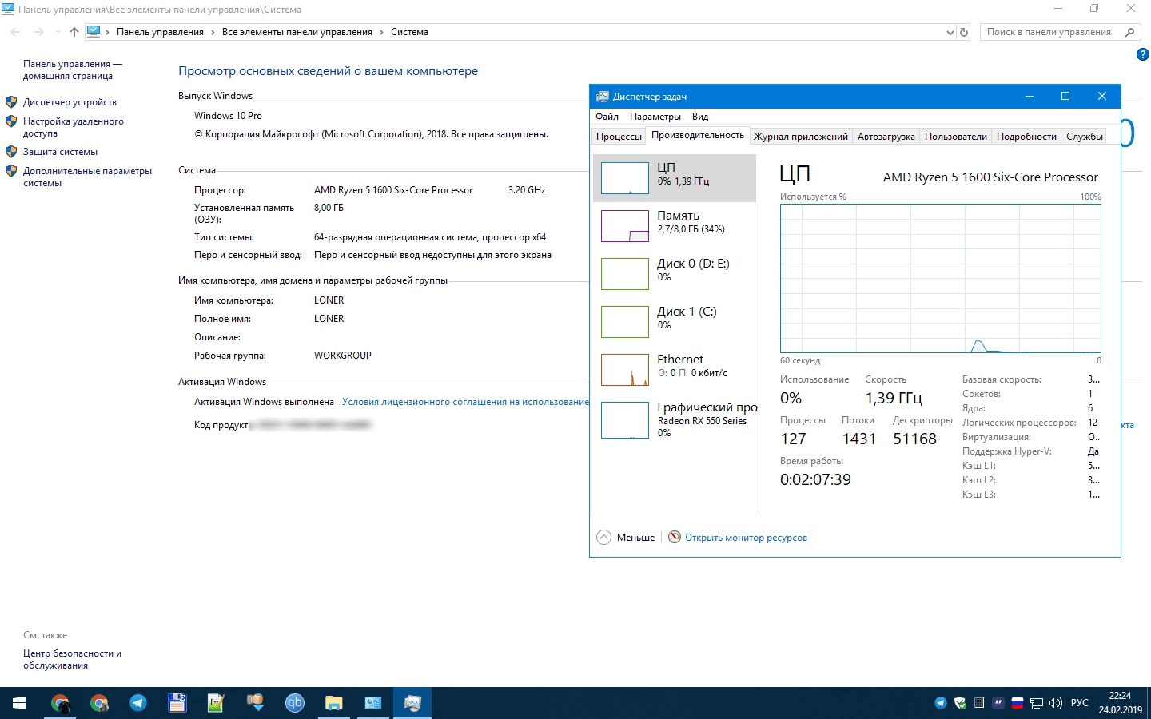The width and height of the screenshot is (1151, 719).
Task: Click the 'РУС' language indicator
Action: [1080, 703]
